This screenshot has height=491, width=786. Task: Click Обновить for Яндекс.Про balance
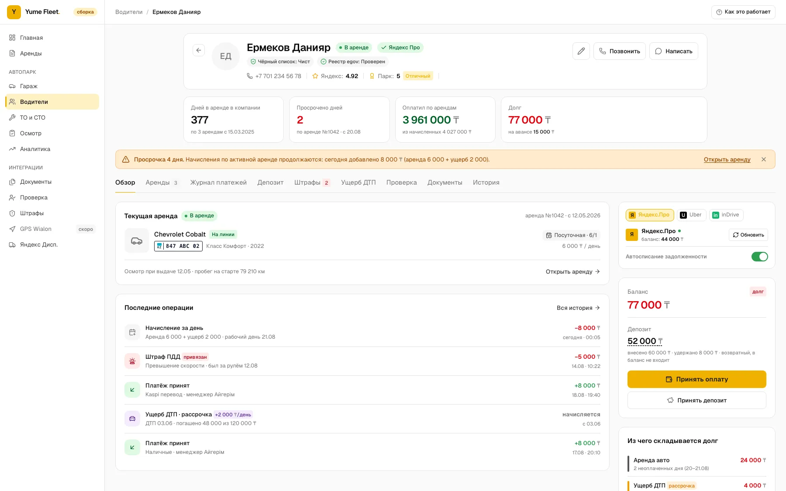748,235
